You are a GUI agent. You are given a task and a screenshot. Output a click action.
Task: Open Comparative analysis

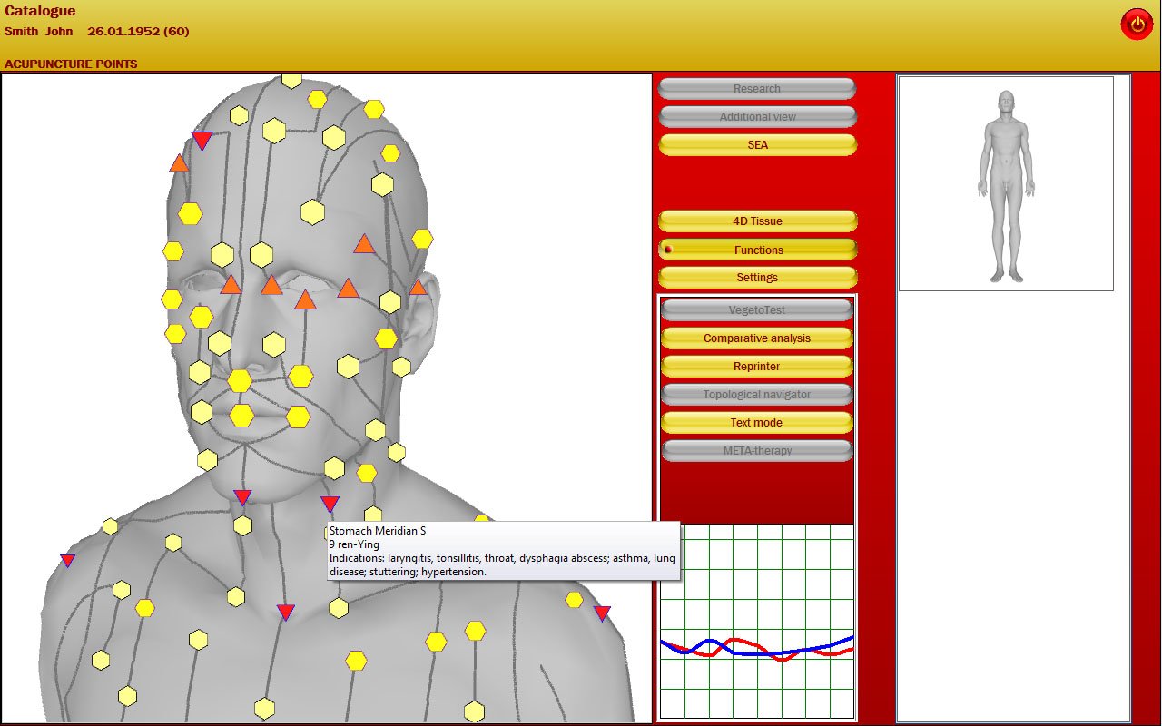756,338
